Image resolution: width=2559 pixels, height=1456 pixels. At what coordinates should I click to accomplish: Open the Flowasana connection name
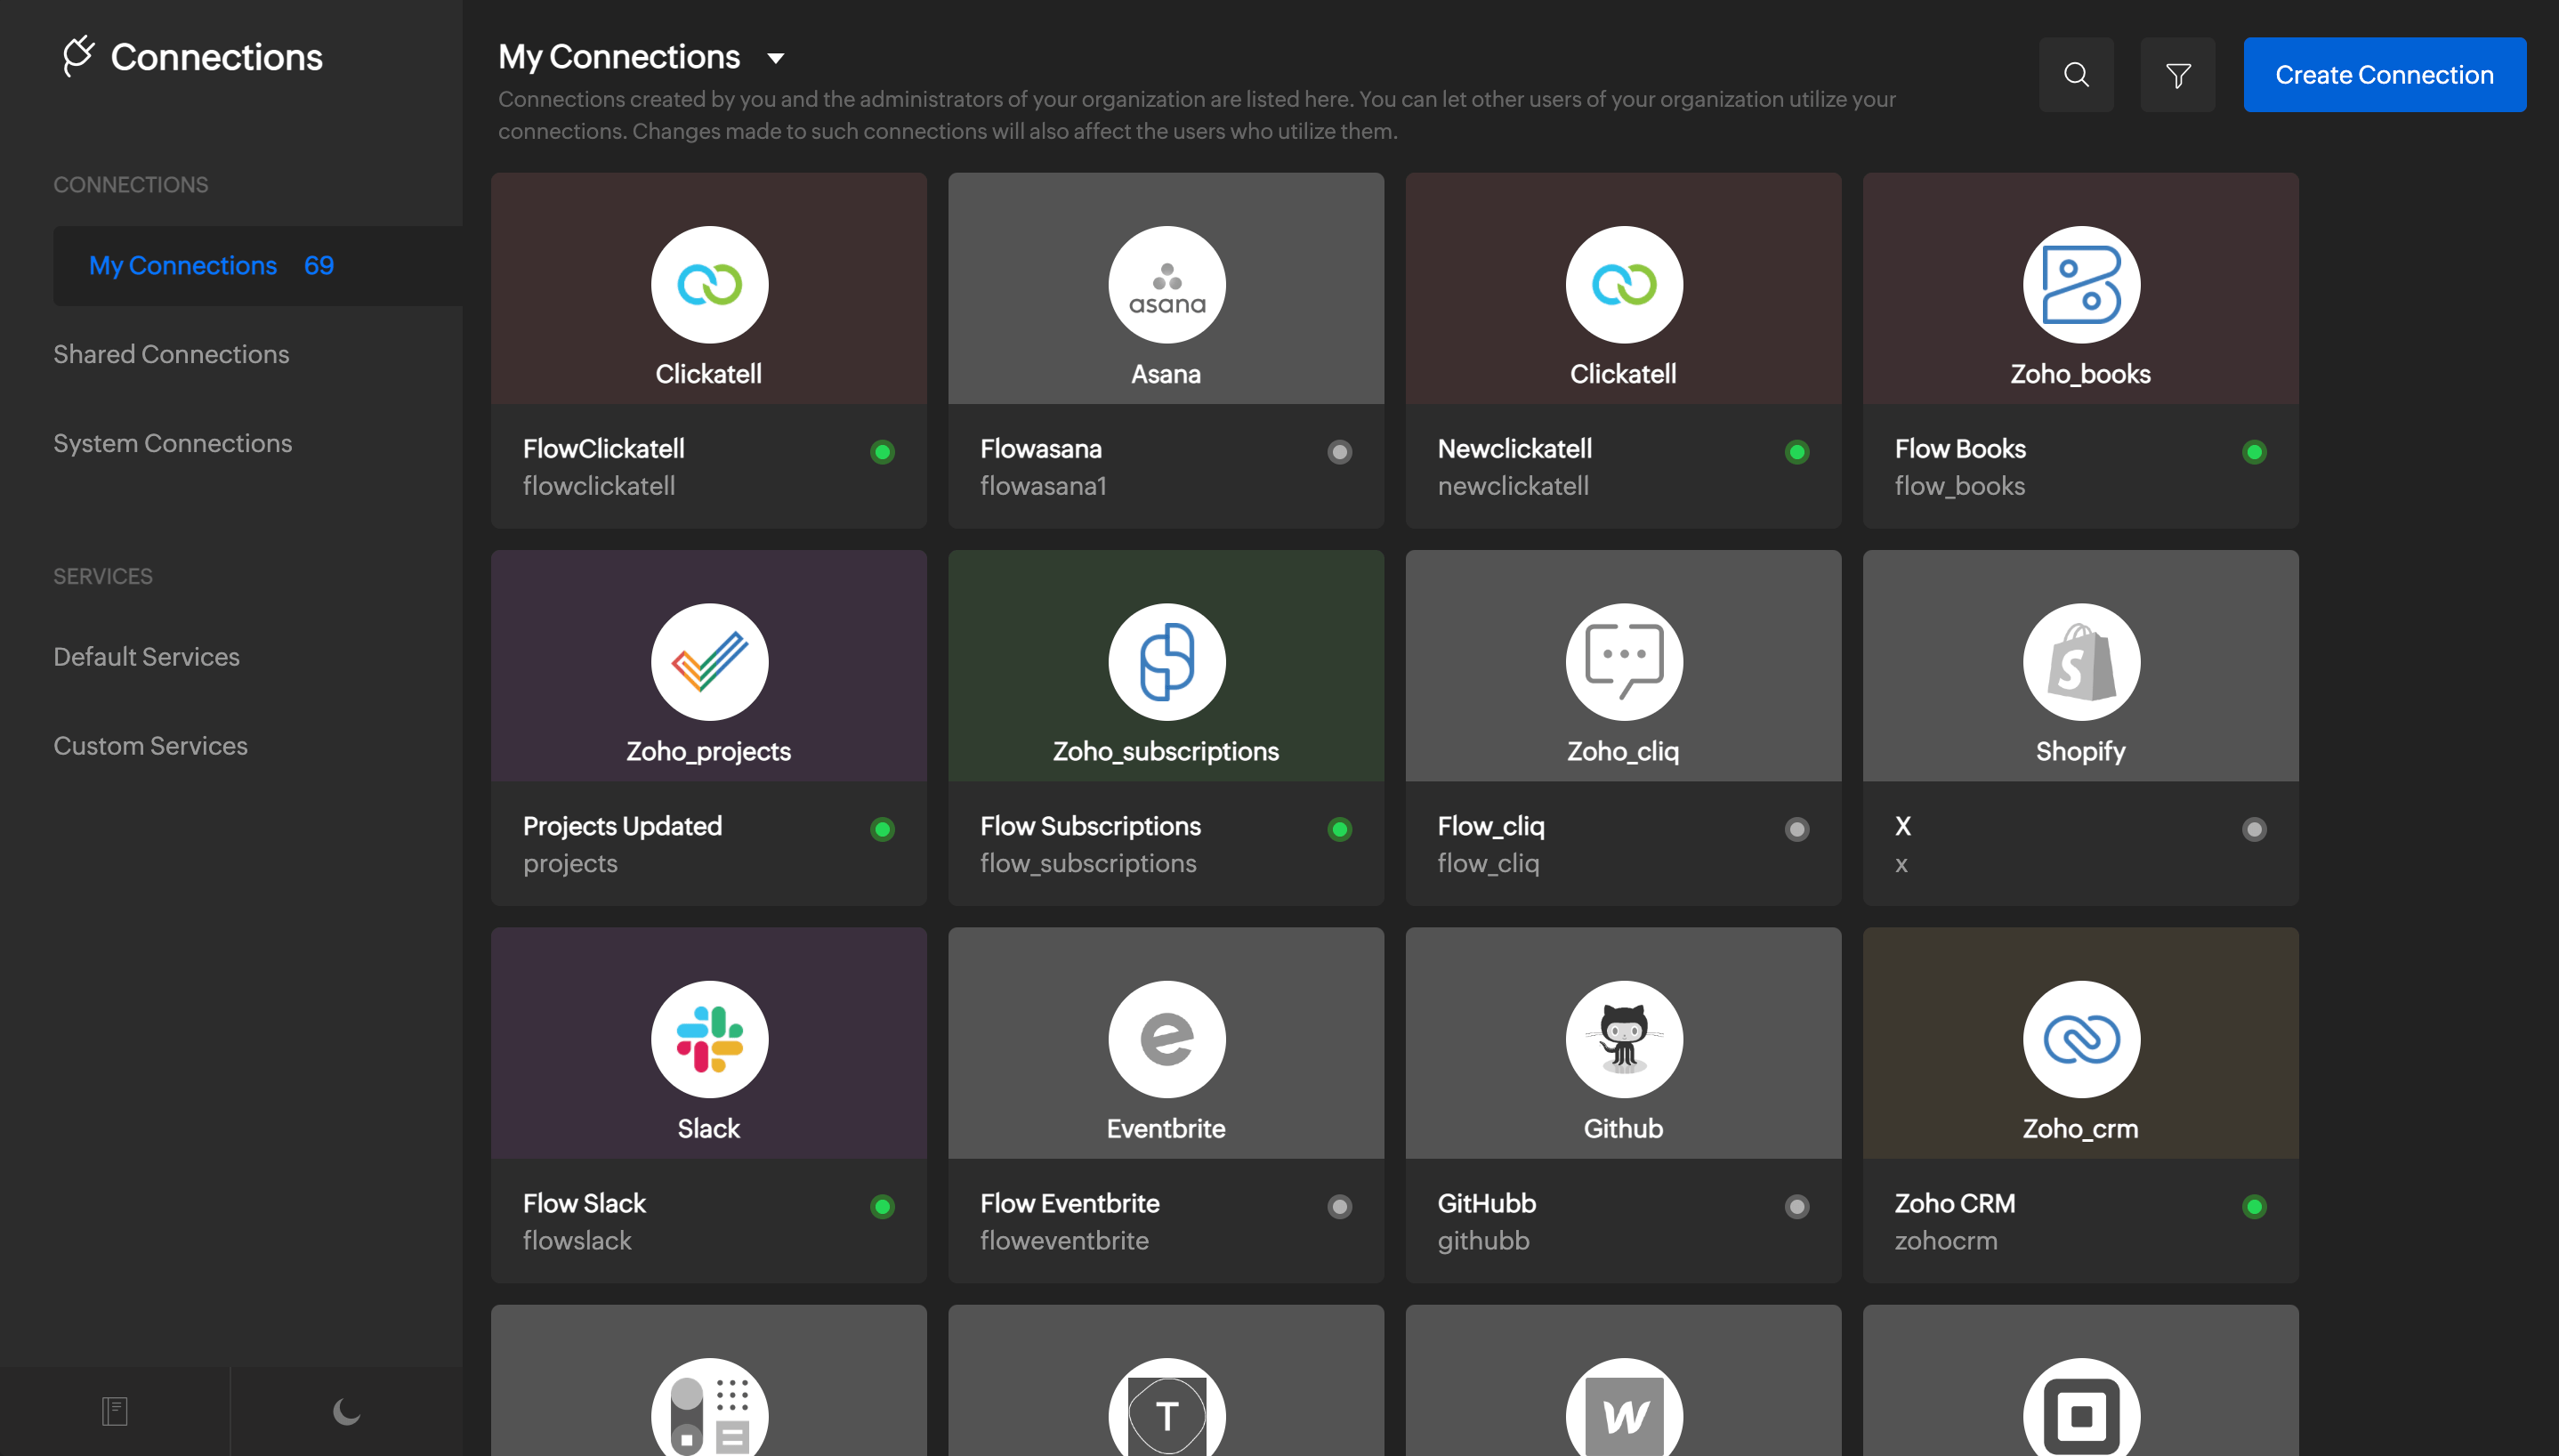pyautogui.click(x=1040, y=449)
